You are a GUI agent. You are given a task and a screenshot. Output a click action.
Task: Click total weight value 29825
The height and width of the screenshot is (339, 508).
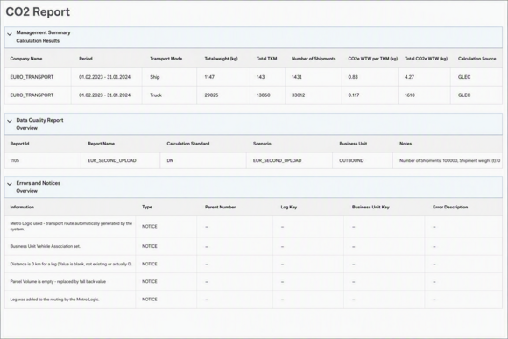tap(211, 95)
